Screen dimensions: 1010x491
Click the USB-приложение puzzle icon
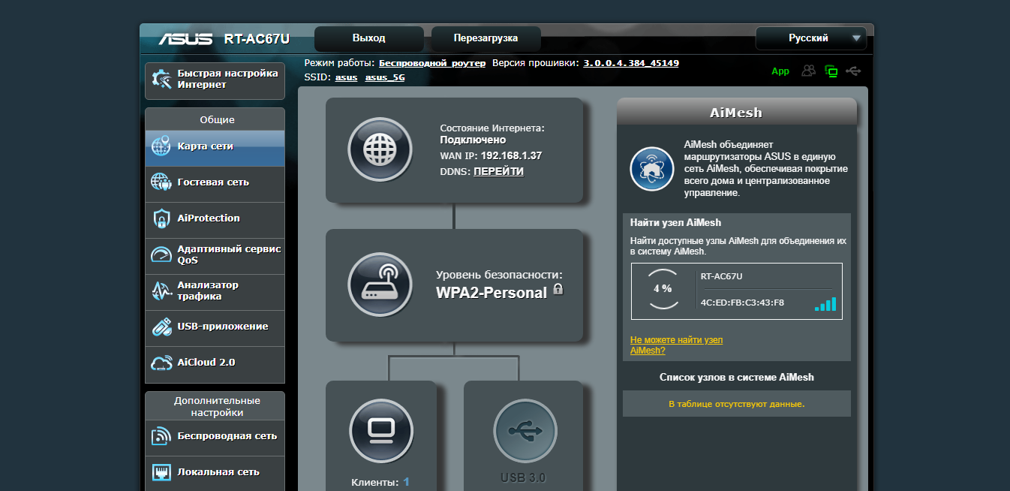click(x=161, y=327)
